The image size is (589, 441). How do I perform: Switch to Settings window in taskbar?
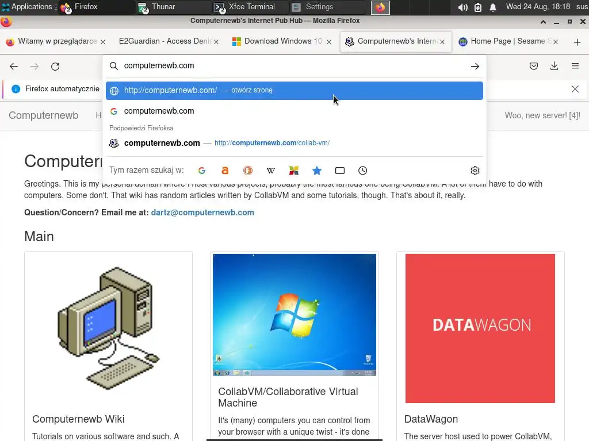(327, 7)
